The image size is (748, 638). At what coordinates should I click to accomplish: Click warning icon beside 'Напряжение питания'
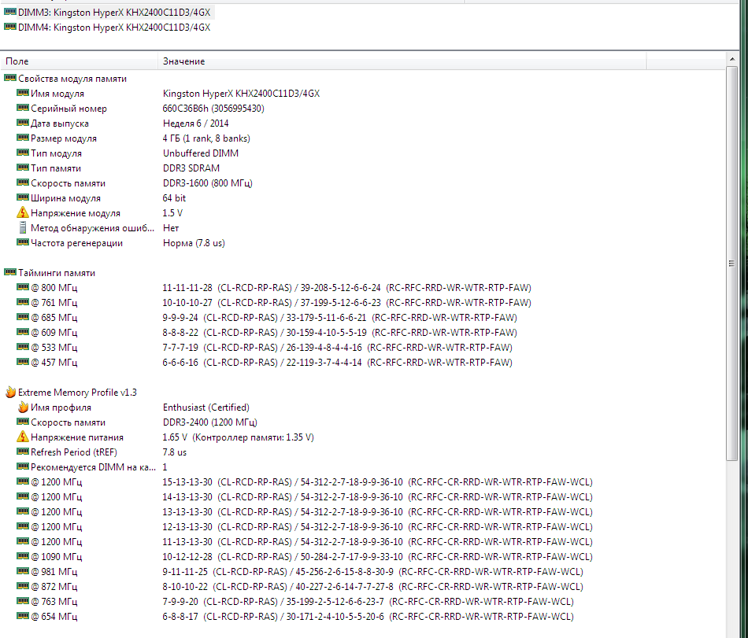(x=22, y=437)
